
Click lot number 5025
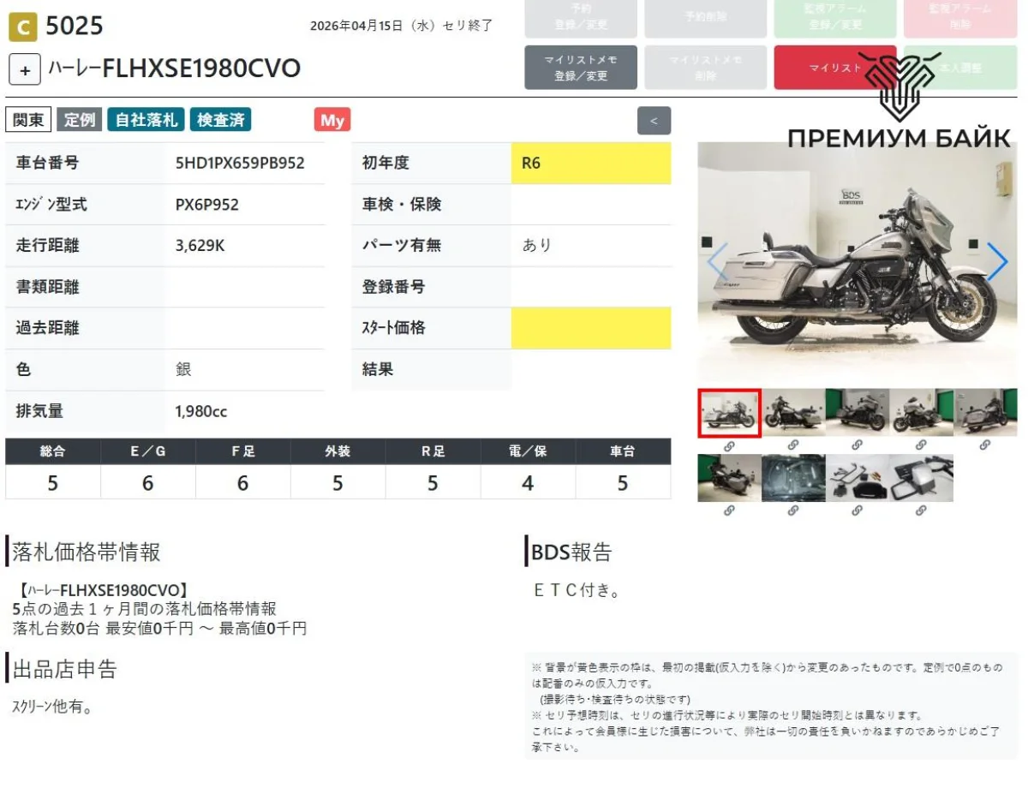point(74,27)
